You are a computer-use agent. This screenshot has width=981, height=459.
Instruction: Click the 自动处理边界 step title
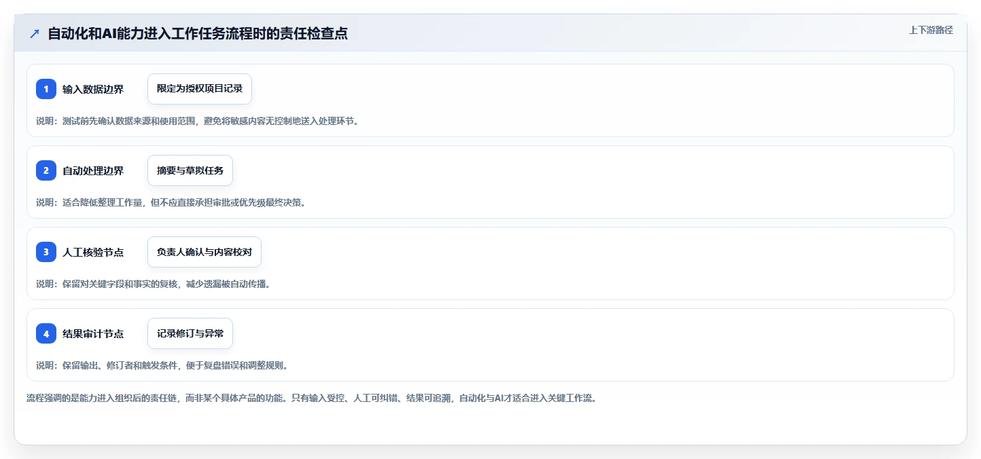coord(93,170)
